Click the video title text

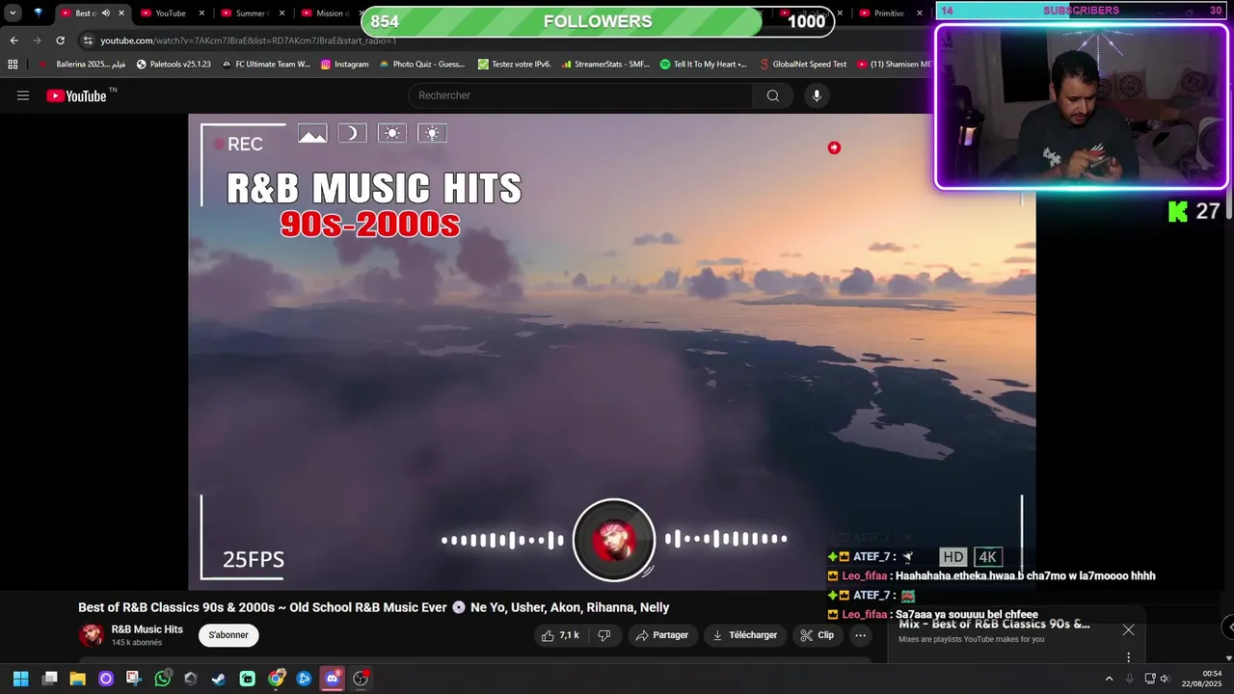click(373, 607)
